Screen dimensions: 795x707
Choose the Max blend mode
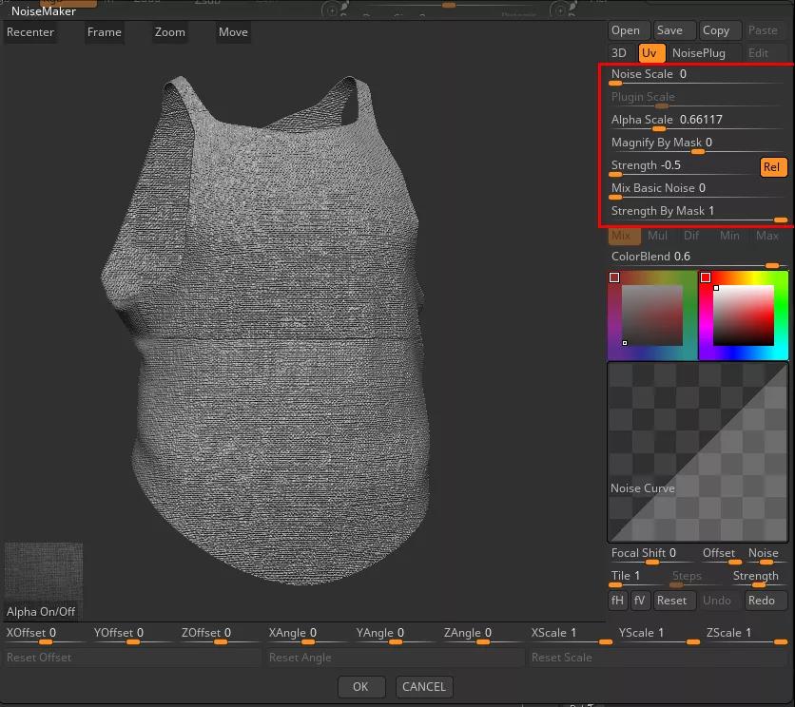[x=766, y=236]
